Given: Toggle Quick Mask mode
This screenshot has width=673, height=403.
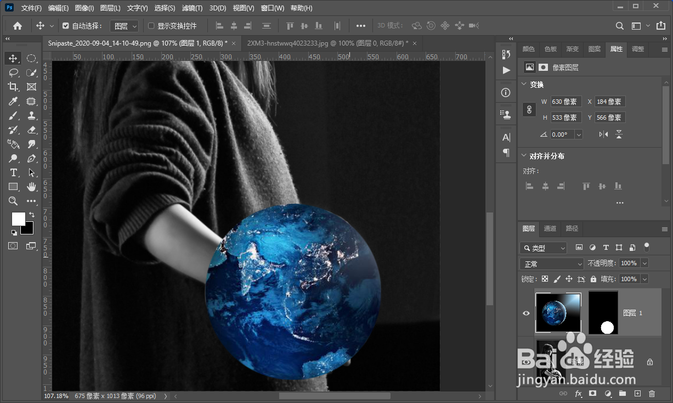Looking at the screenshot, I should 13,245.
